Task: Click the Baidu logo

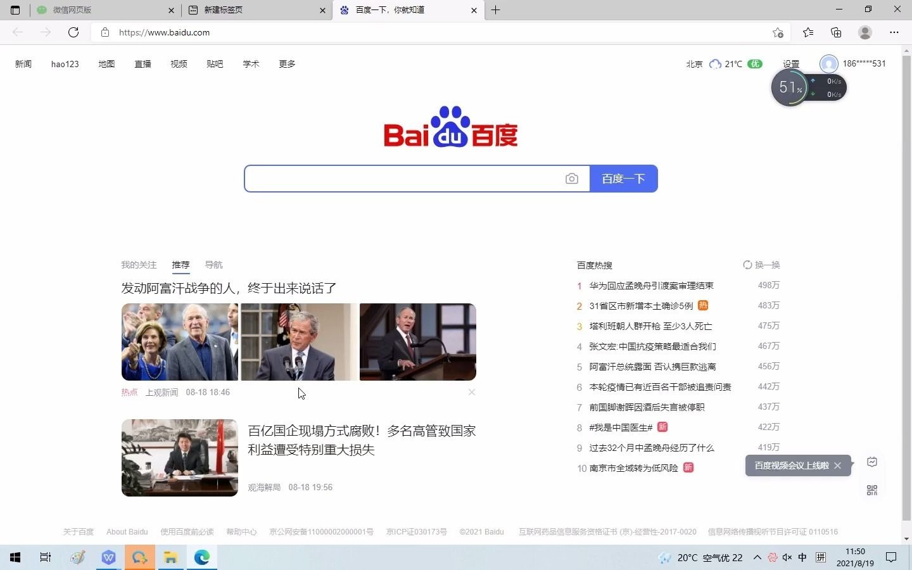Action: tap(451, 127)
